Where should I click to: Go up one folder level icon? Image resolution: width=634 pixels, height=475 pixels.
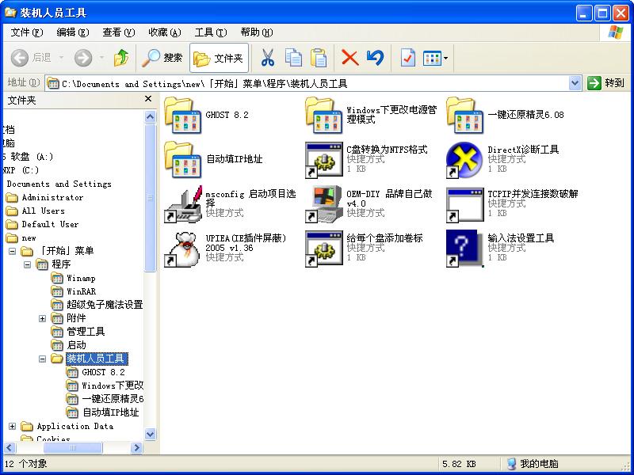[x=121, y=58]
